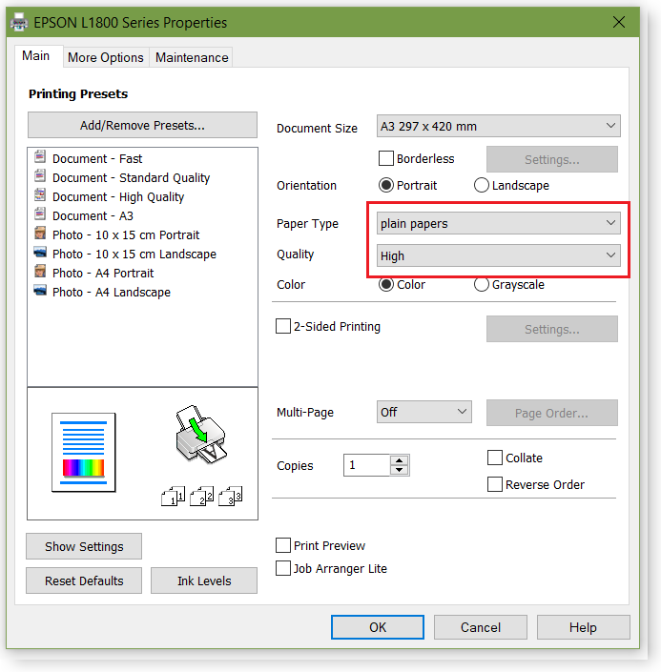
Task: Open the Ink Levels button
Action: 204,580
